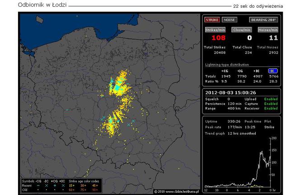Click the Capture Enabled status

tap(271, 104)
